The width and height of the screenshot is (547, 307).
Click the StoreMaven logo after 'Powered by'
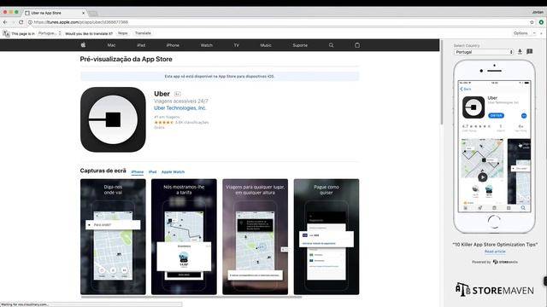coord(505,262)
